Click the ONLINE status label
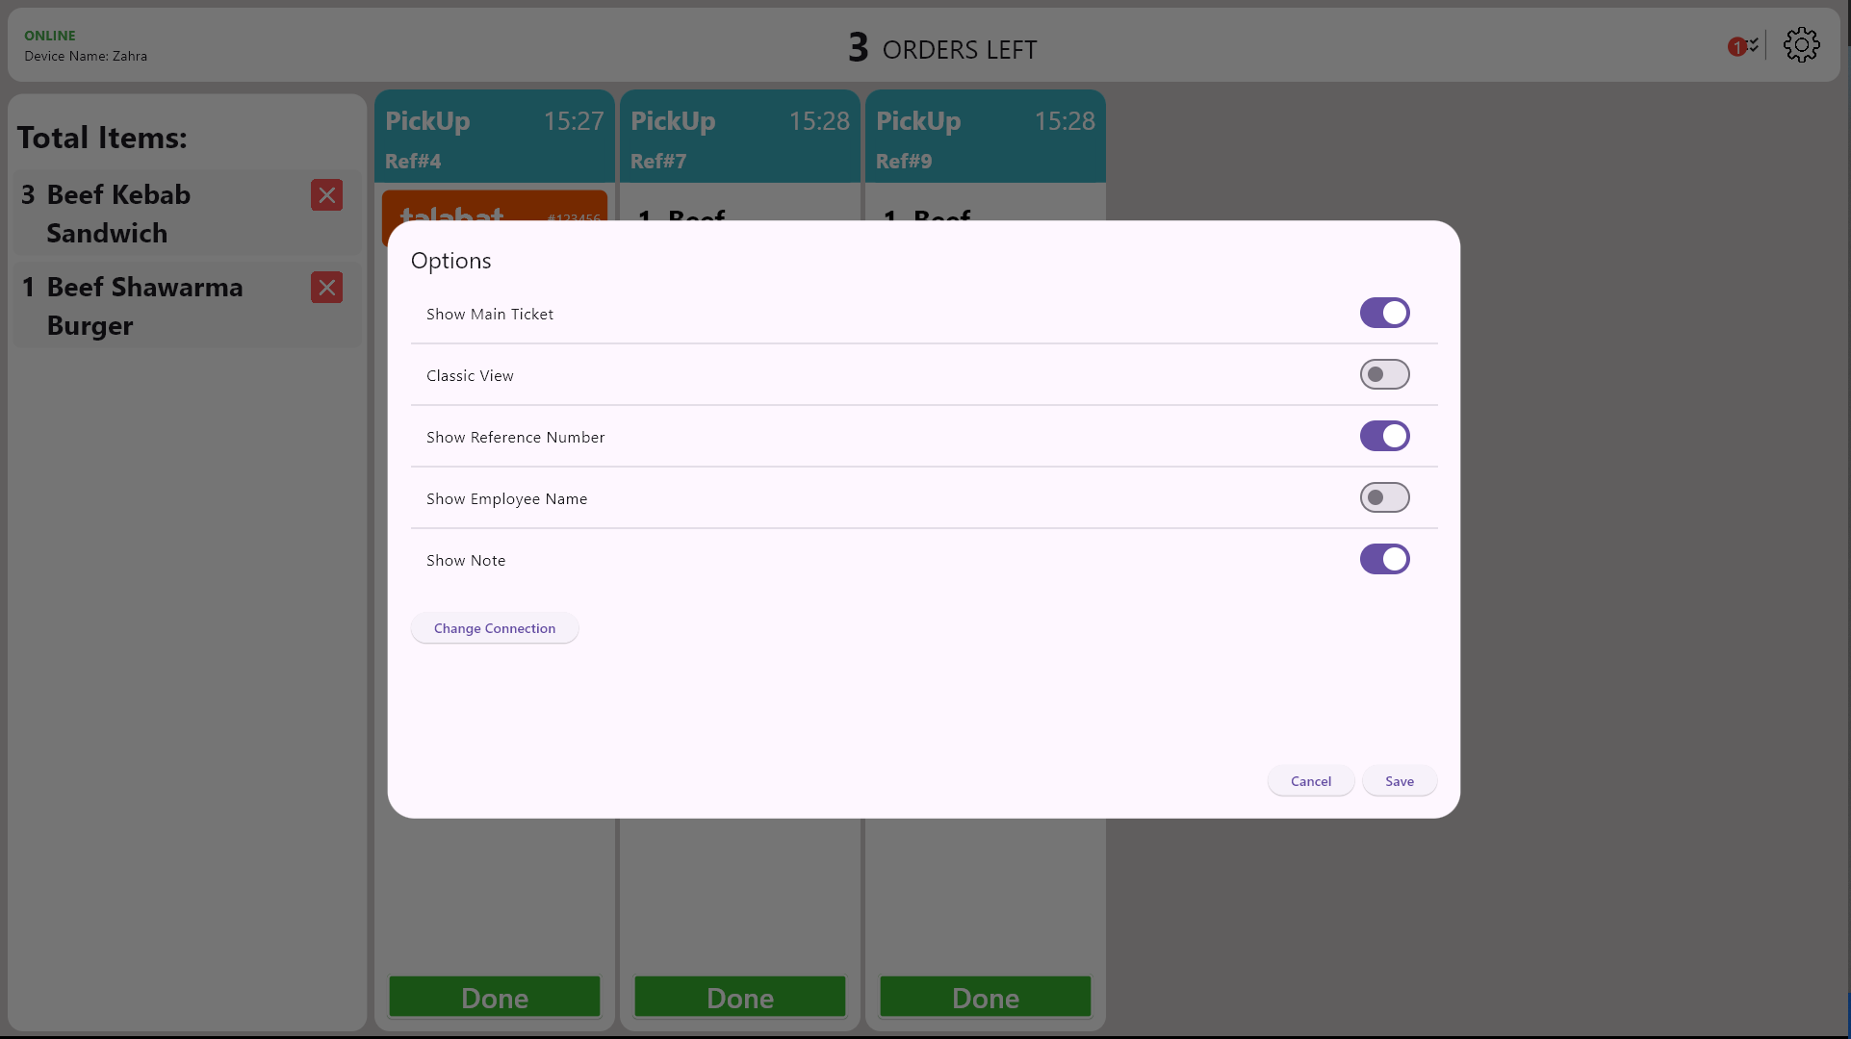The image size is (1851, 1039). tap(50, 36)
